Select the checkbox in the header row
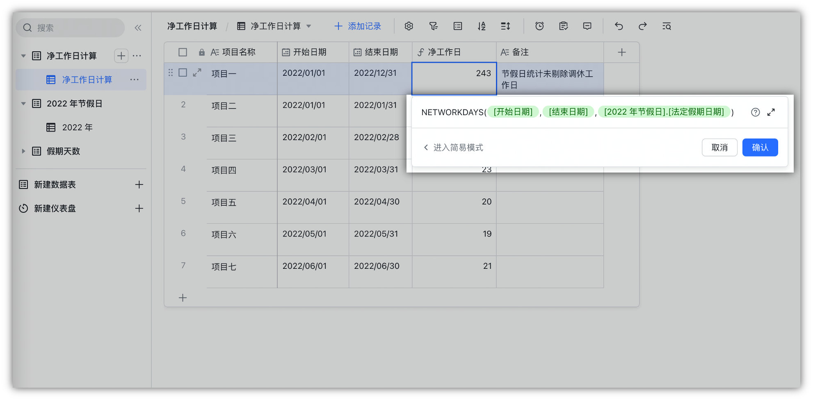Image resolution: width=813 pixels, height=400 pixels. [182, 52]
